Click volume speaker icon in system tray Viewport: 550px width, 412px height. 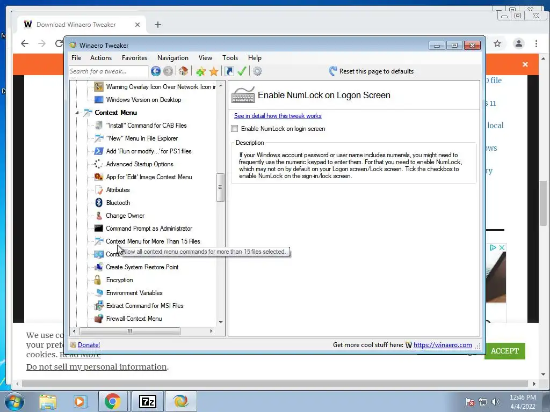coord(496,402)
